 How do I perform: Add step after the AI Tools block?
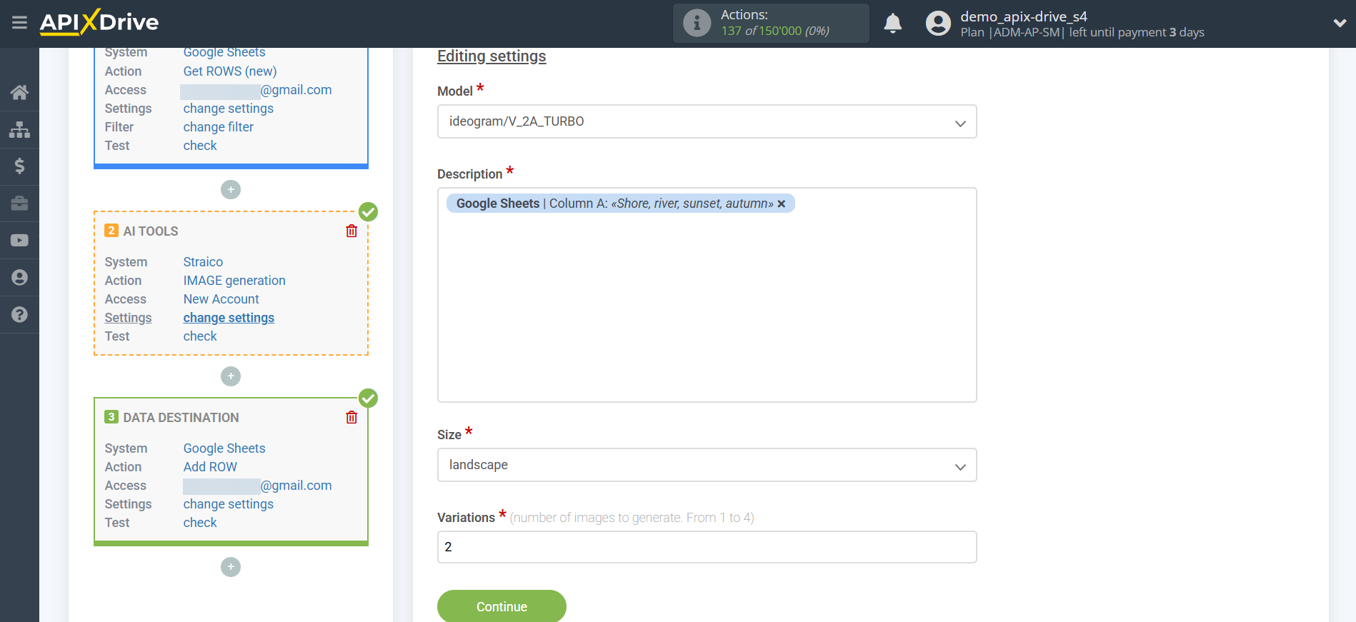(x=231, y=376)
